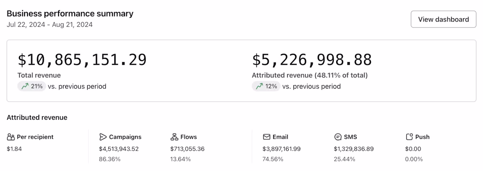Click the Business performance summary heading
The image size is (483, 171).
coord(70,14)
